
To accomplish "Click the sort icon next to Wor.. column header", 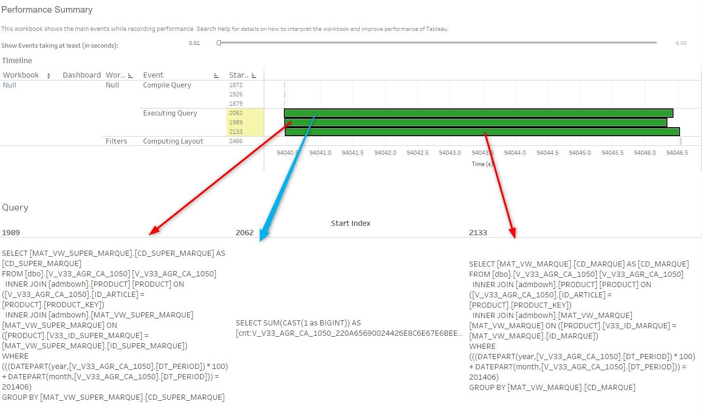I will pos(130,76).
